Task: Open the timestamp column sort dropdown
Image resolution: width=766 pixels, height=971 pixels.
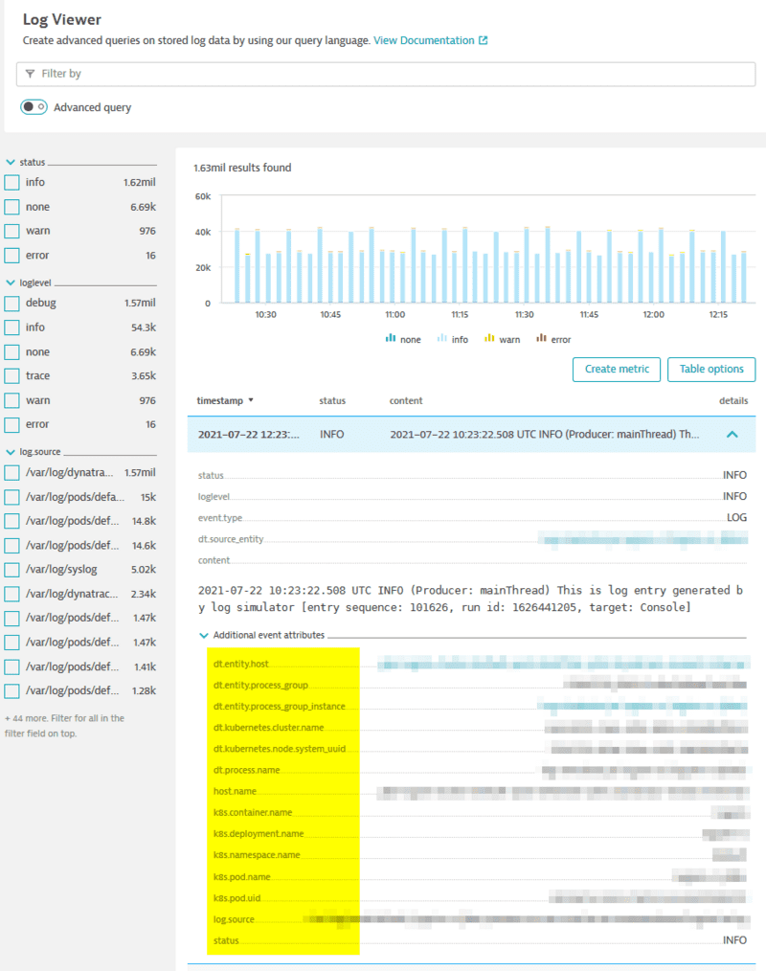Action: pos(249,401)
